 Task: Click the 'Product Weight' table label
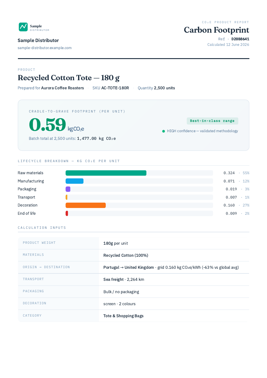(x=39, y=243)
